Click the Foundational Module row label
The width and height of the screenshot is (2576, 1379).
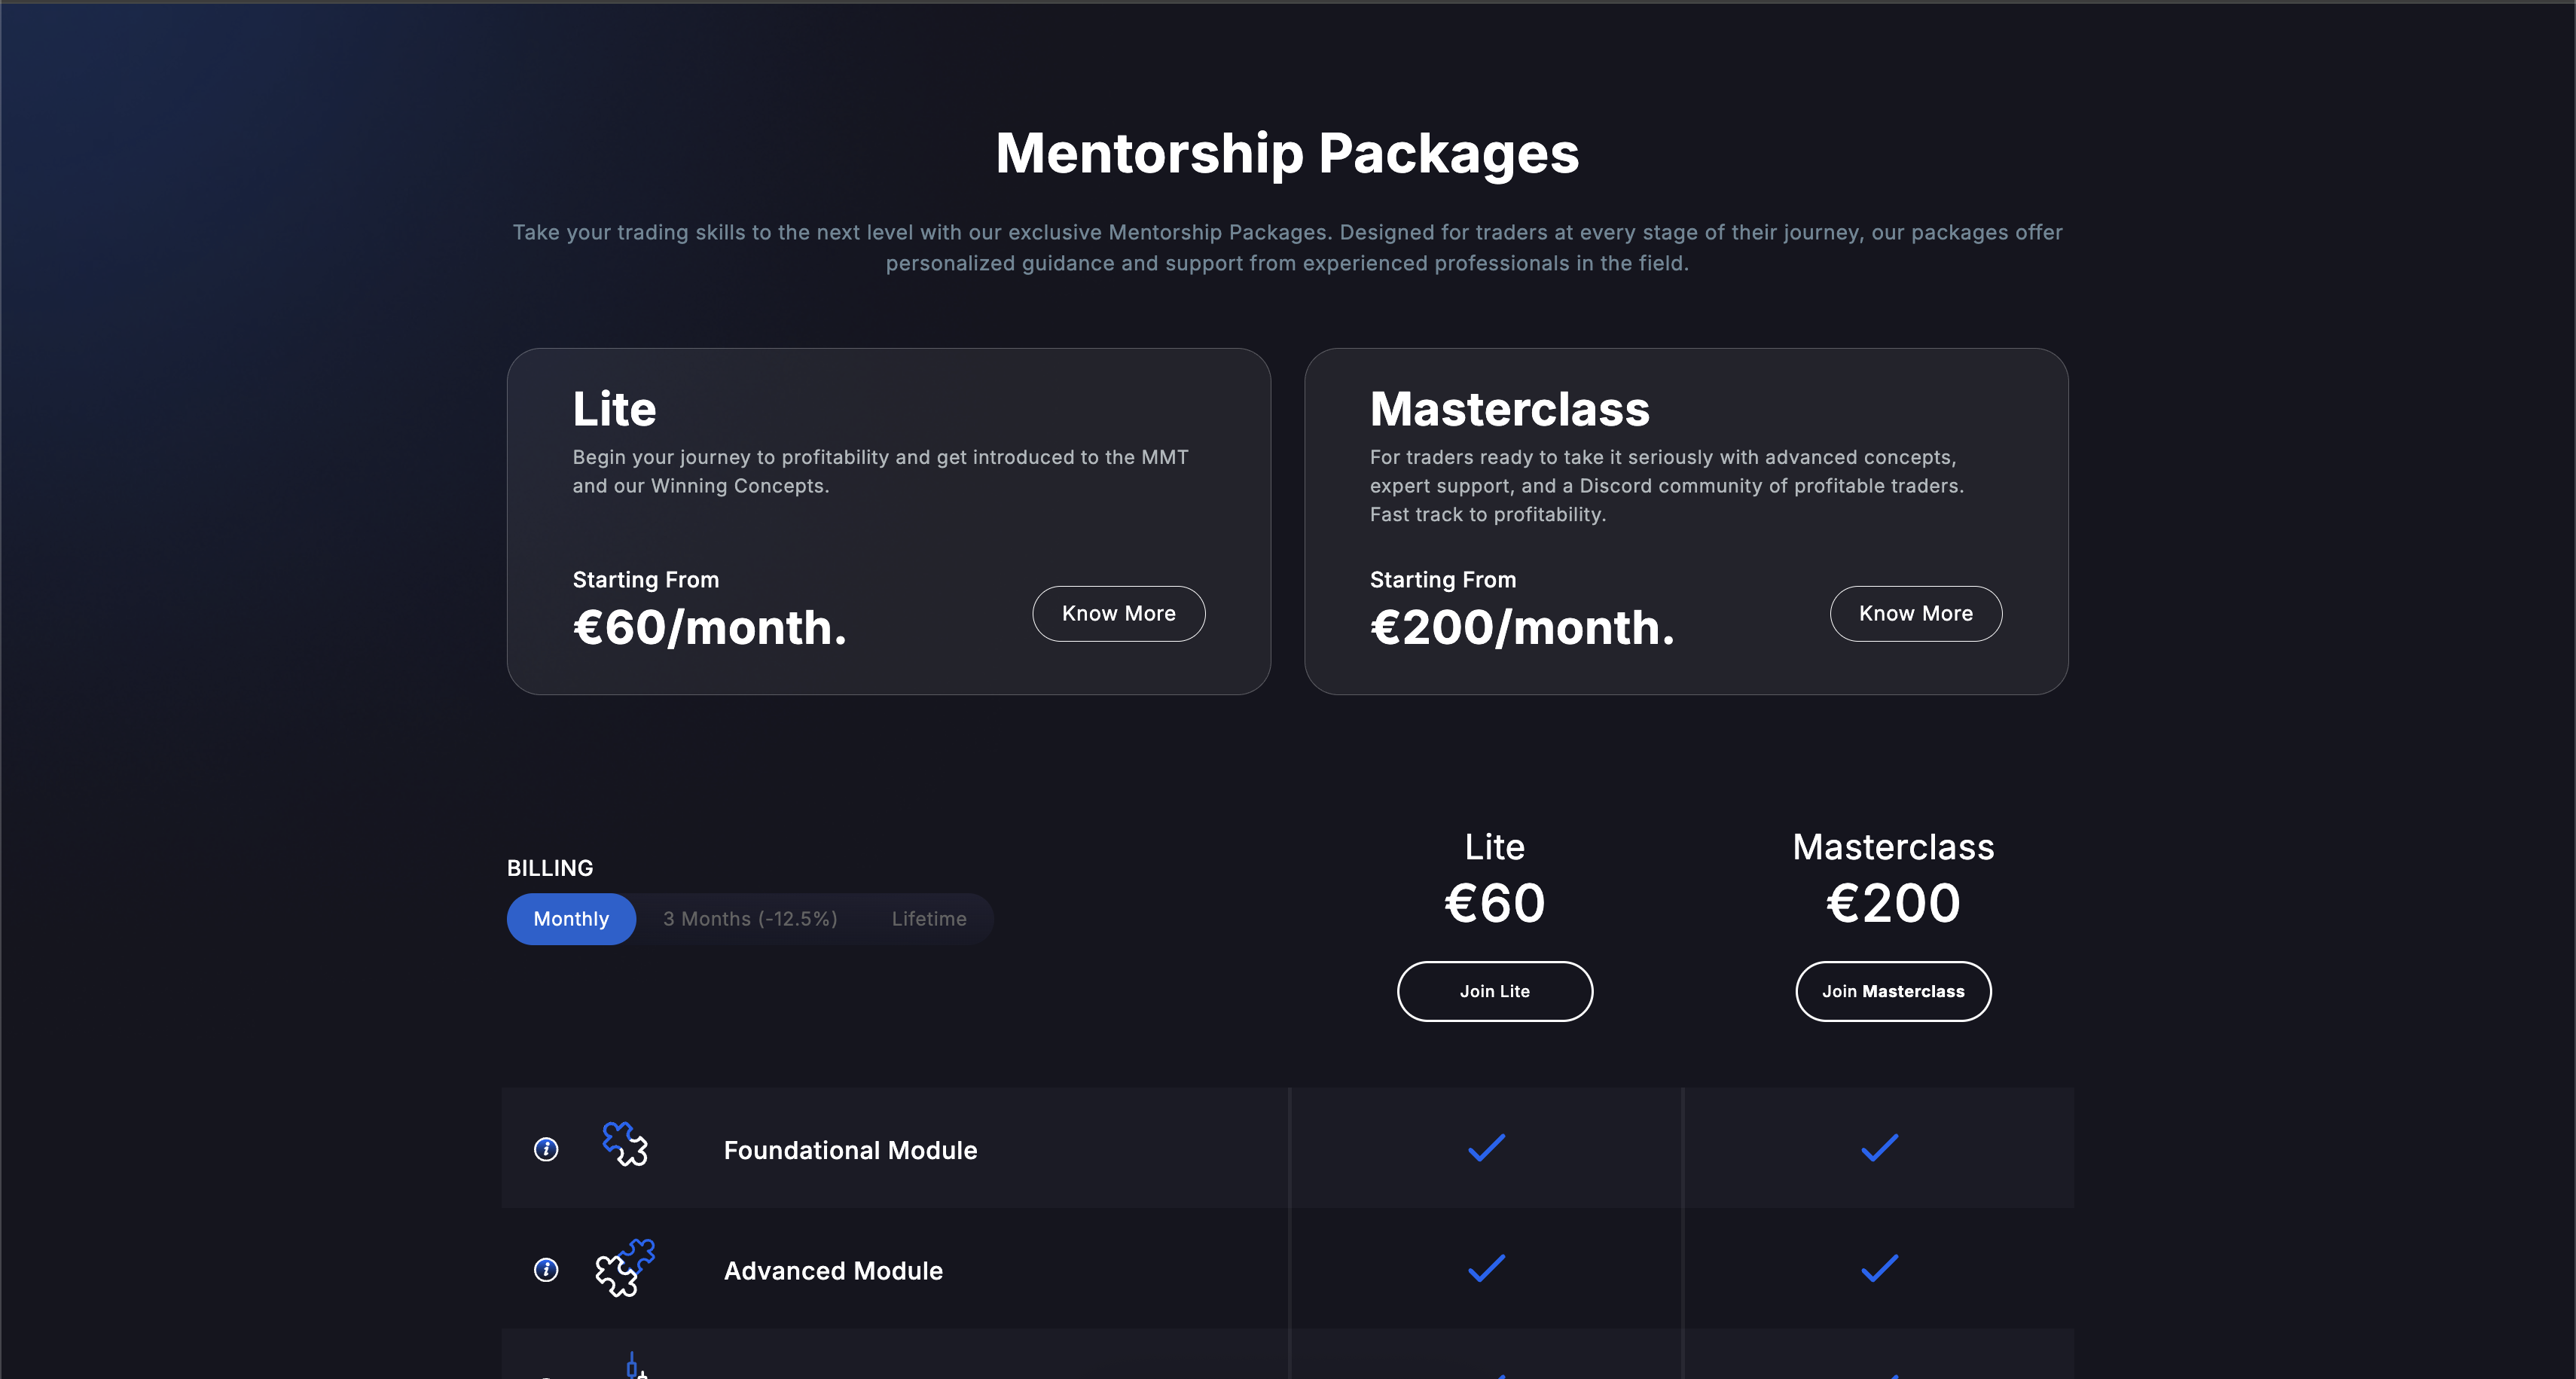[x=850, y=1151]
